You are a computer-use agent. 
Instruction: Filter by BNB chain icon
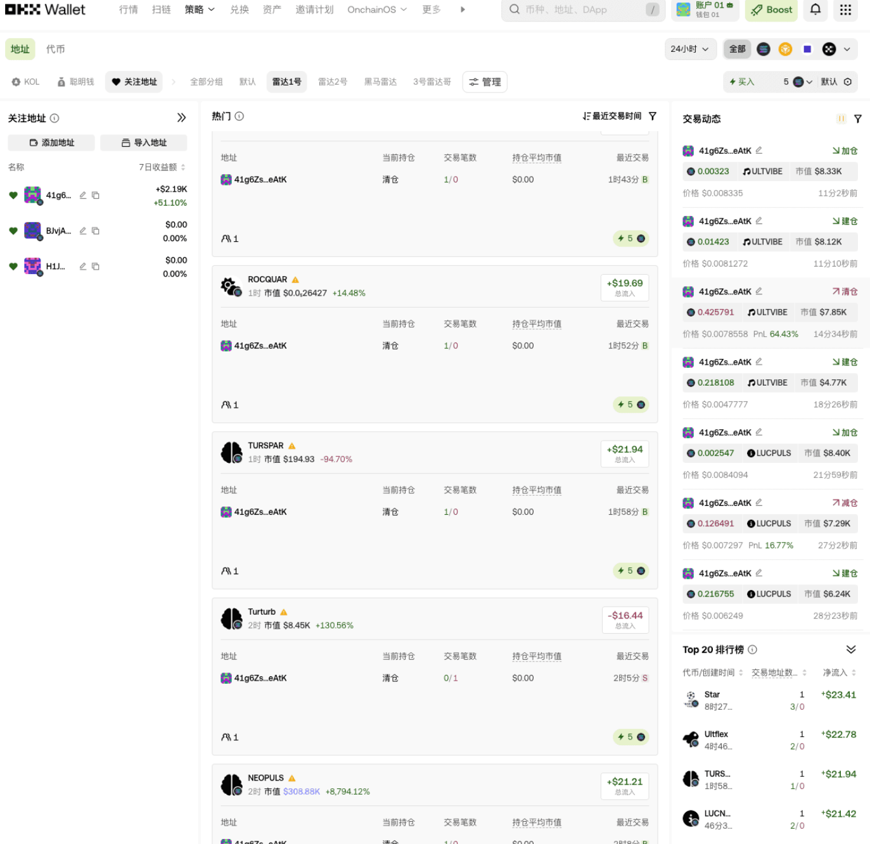pyautogui.click(x=785, y=49)
